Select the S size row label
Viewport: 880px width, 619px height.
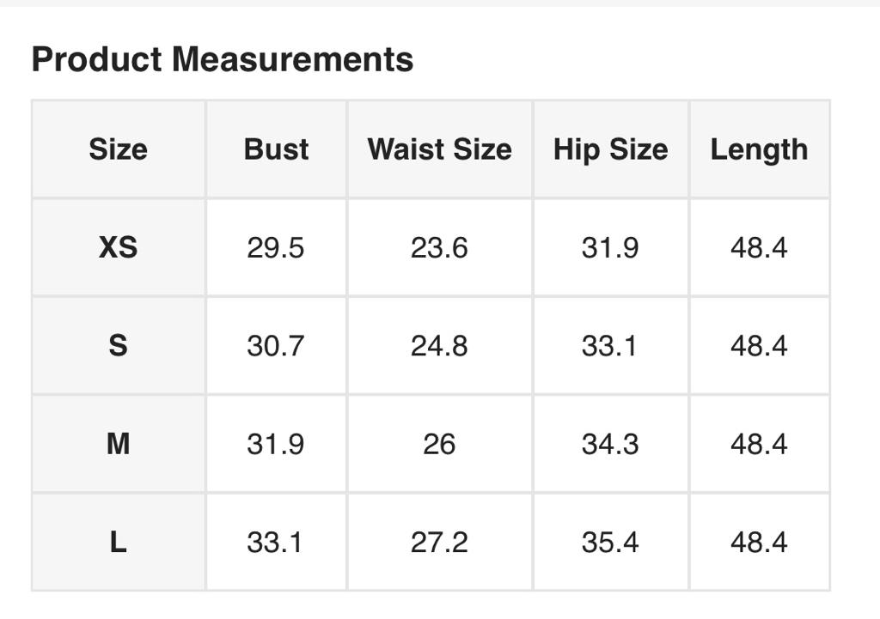pyautogui.click(x=118, y=346)
